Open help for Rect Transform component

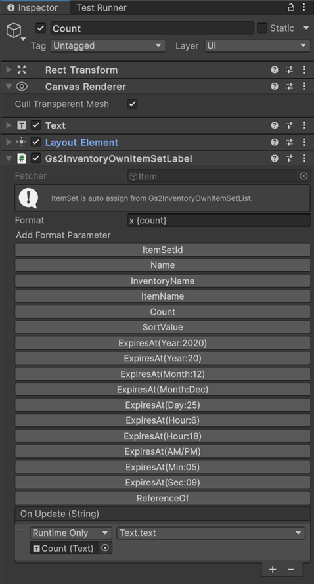pyautogui.click(x=275, y=70)
